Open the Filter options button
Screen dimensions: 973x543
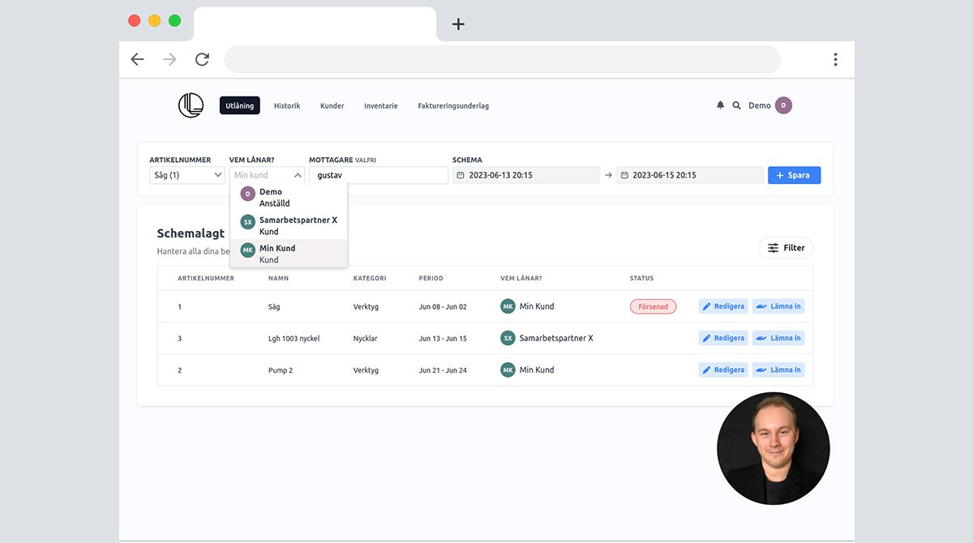pyautogui.click(x=785, y=248)
